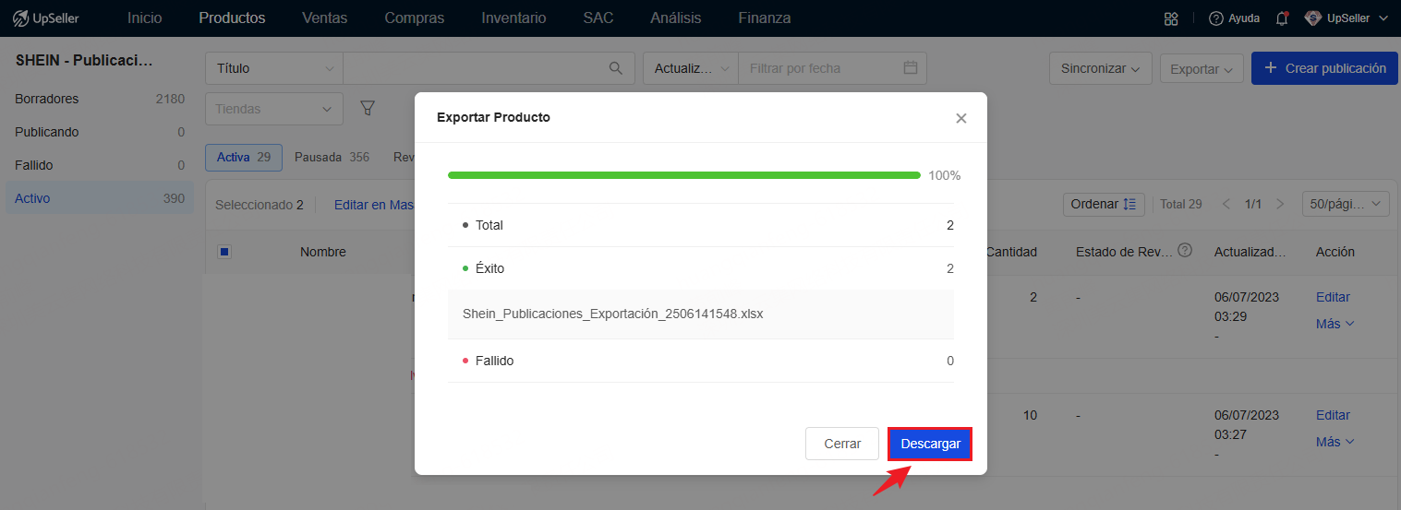Click the Fallido row in dialog

tap(701, 361)
